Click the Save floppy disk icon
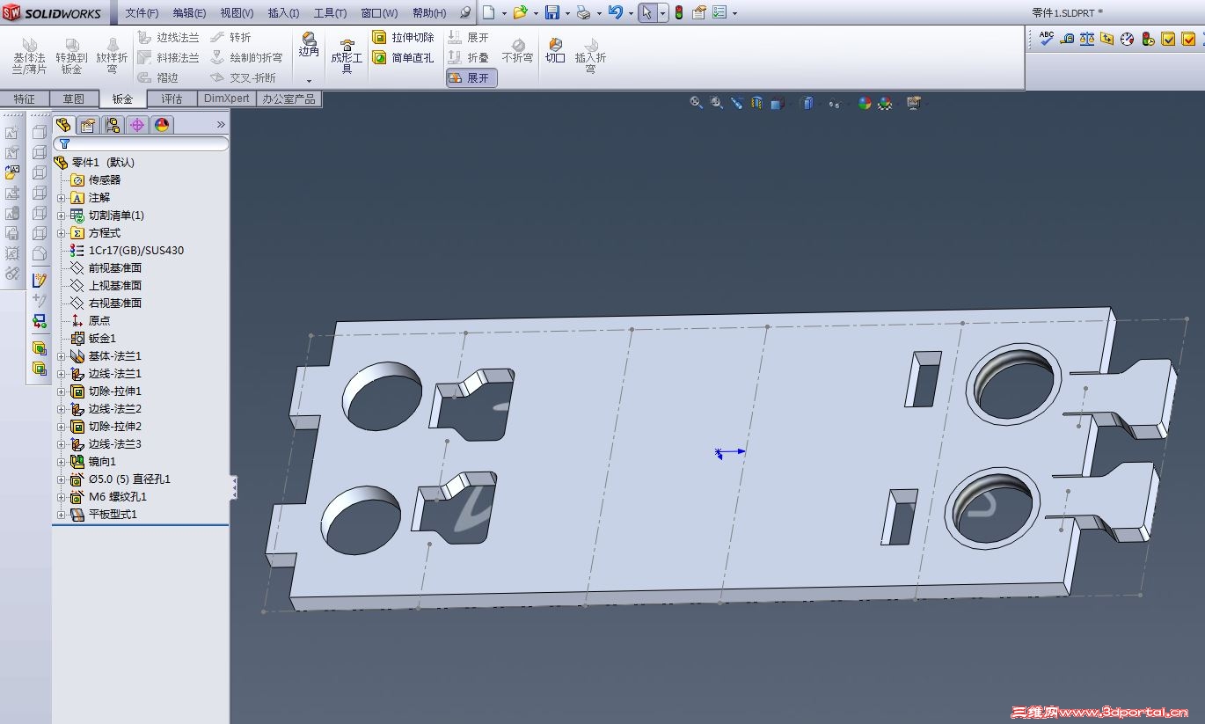 552,12
